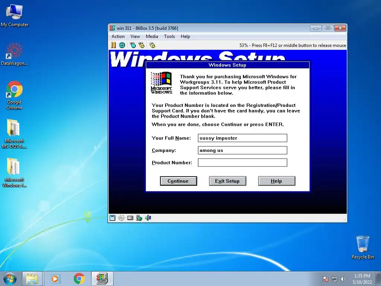The height and width of the screenshot is (286, 381).
Task: Click the Product Number field
Action: coord(243,162)
